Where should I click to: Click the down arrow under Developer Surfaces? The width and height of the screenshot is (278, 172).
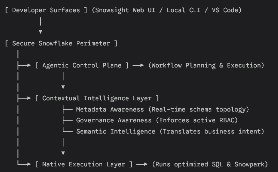pos(40,32)
